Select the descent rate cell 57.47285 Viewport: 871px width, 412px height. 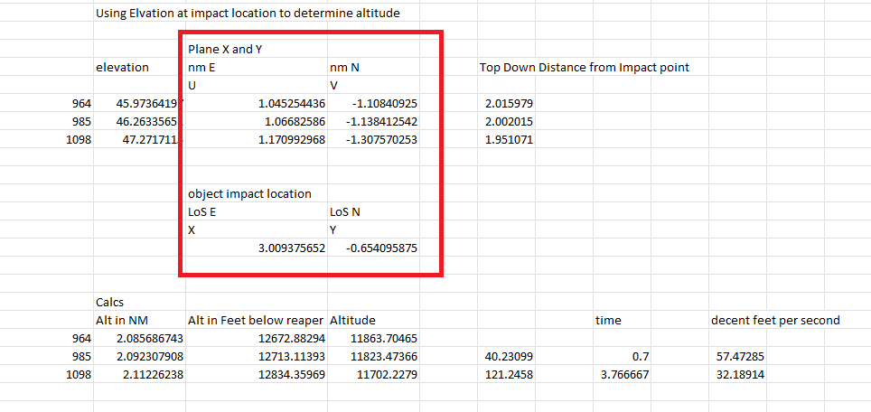tap(739, 357)
